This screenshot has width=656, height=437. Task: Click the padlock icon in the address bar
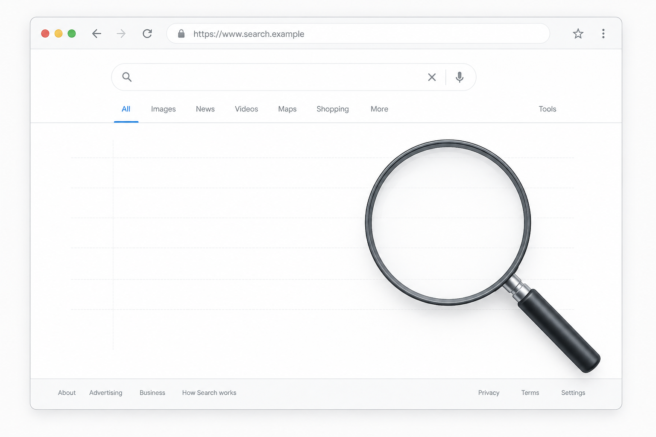pyautogui.click(x=181, y=34)
